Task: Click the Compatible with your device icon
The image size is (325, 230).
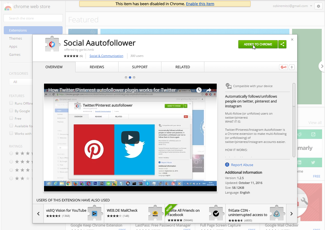Action: (228, 86)
